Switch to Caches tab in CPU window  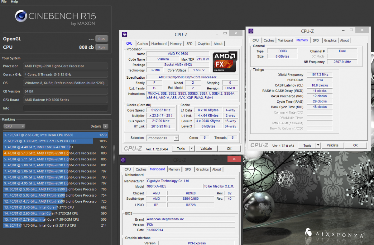tap(143, 44)
